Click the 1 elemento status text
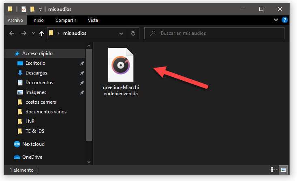Image resolution: width=297 pixels, height=181 pixels. 21,170
